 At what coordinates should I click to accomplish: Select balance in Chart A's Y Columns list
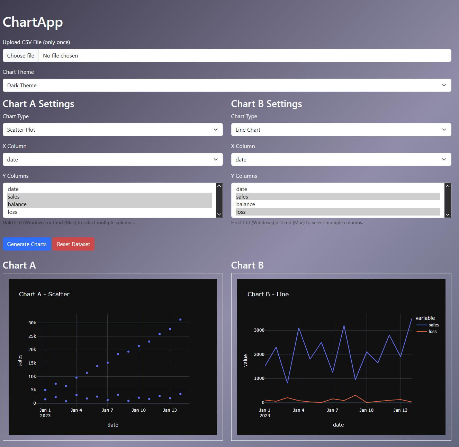[x=109, y=204]
